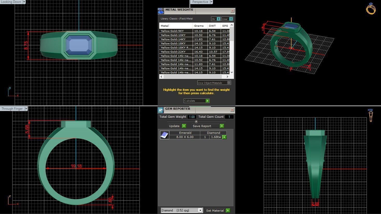Sort by the SPG column header
This screenshot has height=214, width=381.
click(x=225, y=26)
